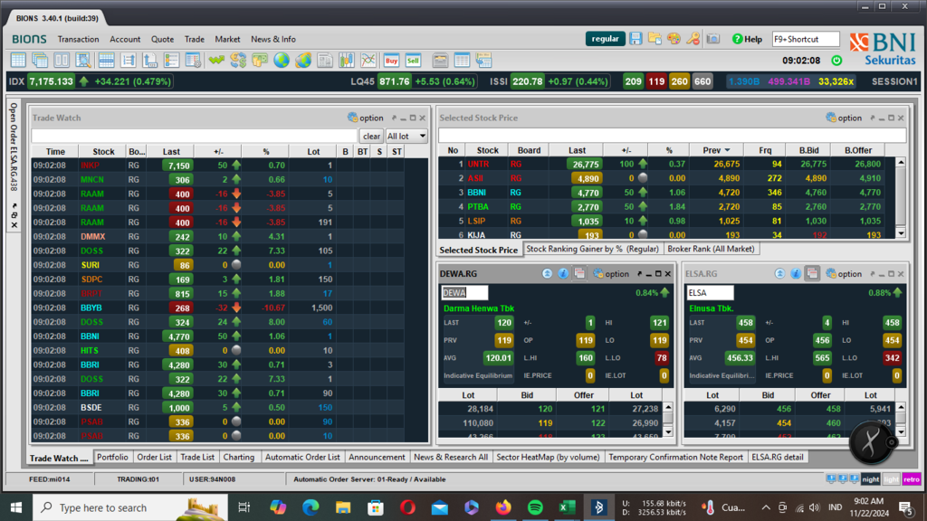
Task: Switch to the Portfolio tab
Action: (112, 457)
